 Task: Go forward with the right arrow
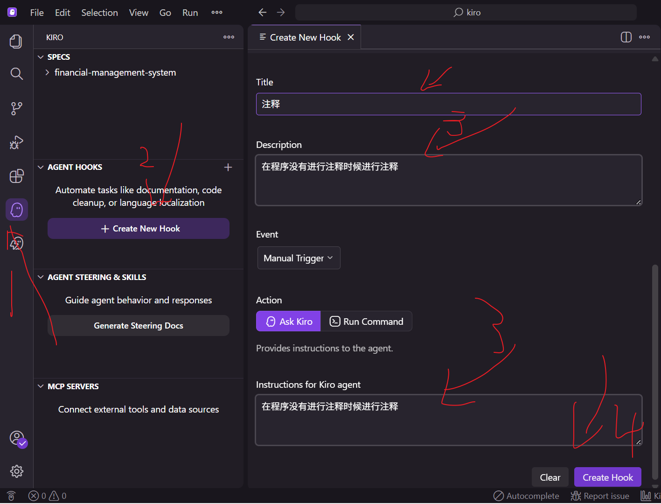281,12
